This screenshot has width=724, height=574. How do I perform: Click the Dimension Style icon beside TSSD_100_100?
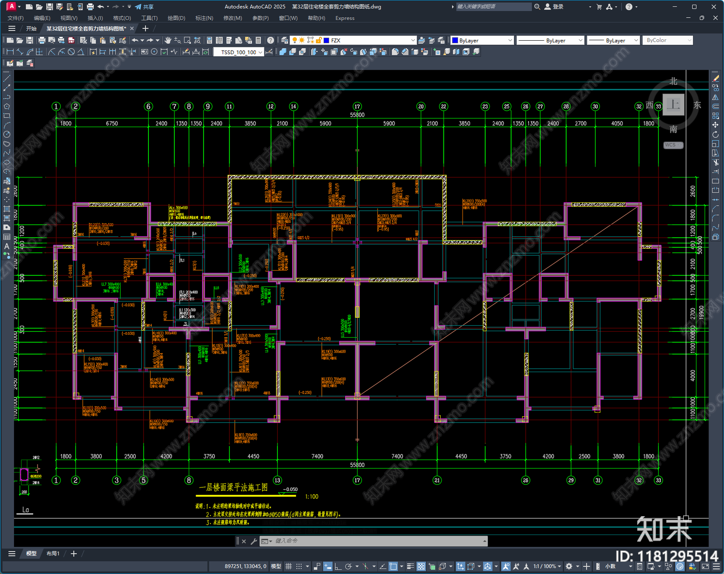[x=269, y=52]
